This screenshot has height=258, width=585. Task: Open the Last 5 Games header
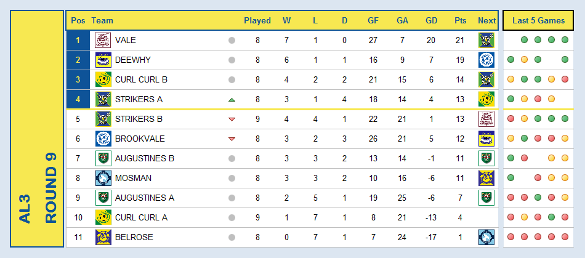(x=538, y=20)
